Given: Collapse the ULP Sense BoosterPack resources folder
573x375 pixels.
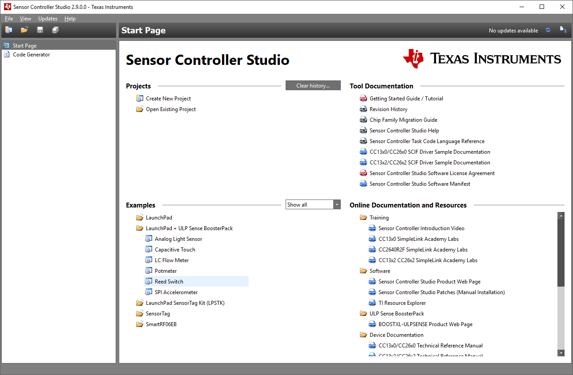Looking at the screenshot, I should 397,314.
